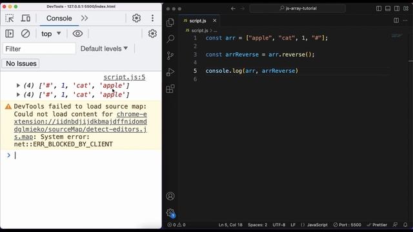Open the script.js:5 source link

click(125, 77)
